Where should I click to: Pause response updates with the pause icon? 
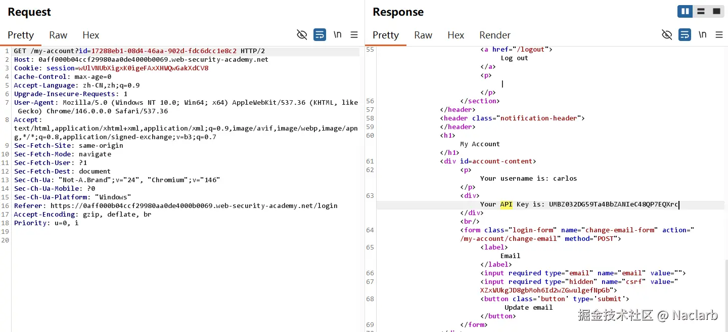[685, 11]
